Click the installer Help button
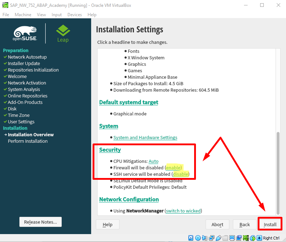The width and height of the screenshot is (286, 242). click(108, 224)
